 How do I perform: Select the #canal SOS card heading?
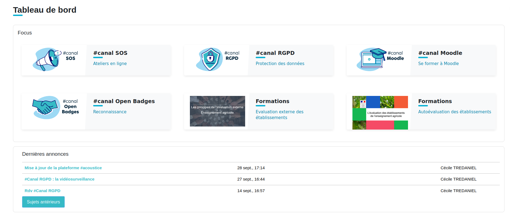pos(110,53)
